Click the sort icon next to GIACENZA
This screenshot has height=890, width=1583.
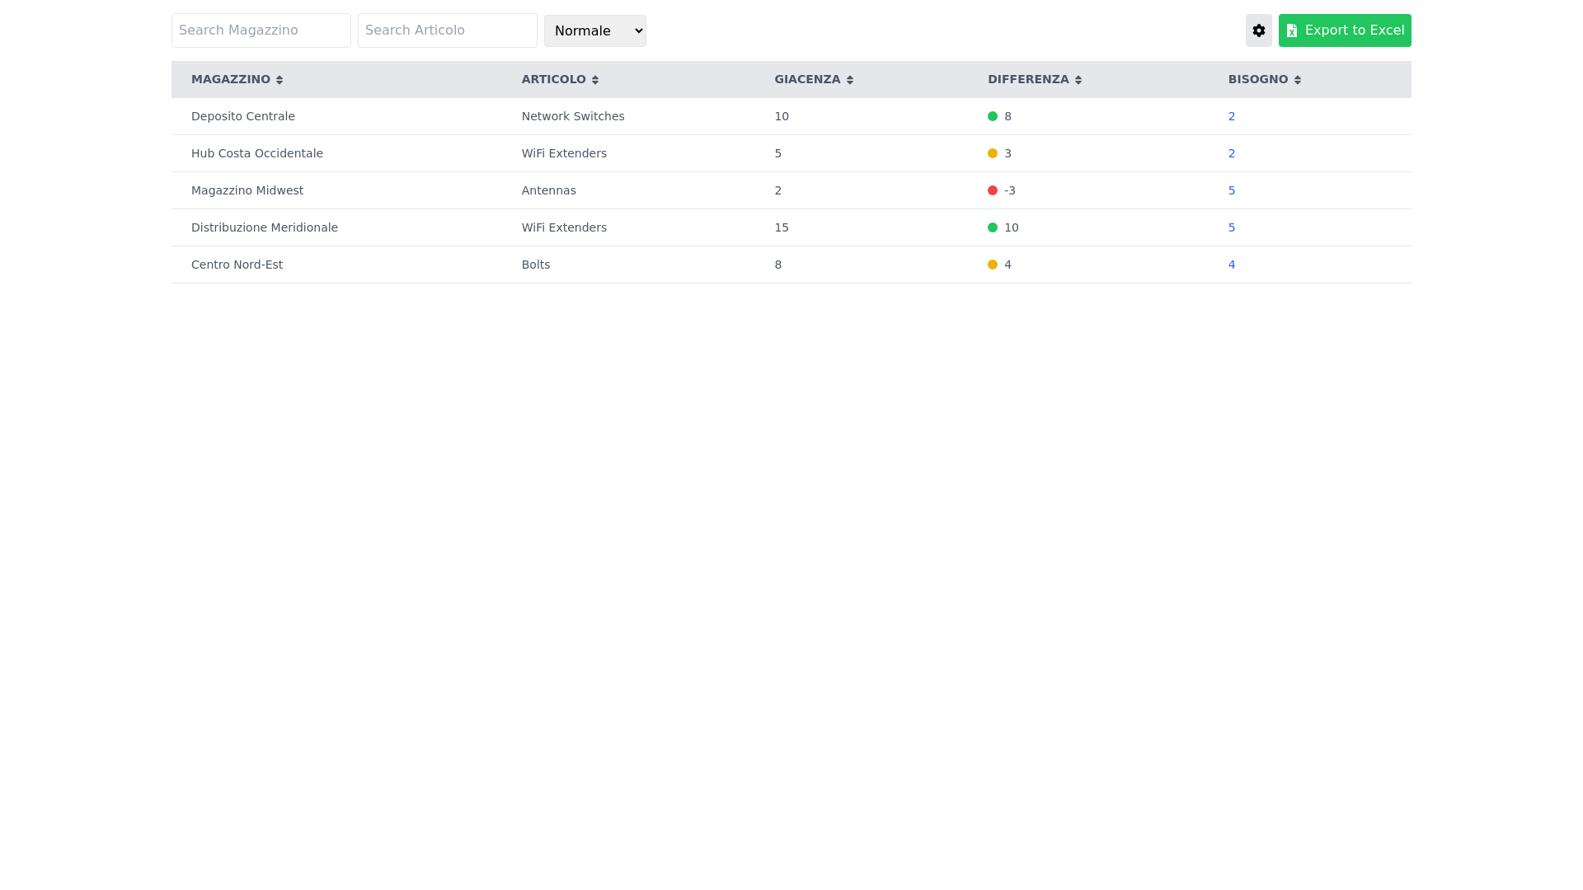tap(849, 79)
